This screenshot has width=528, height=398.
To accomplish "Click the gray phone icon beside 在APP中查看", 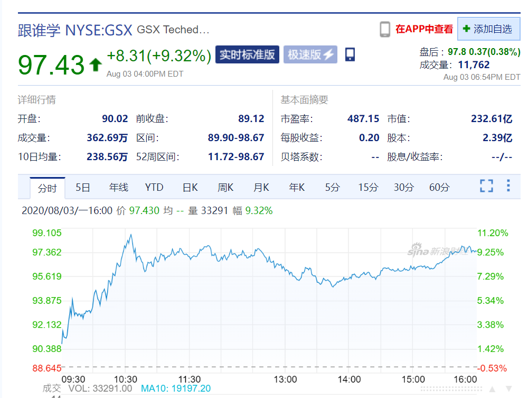I will pyautogui.click(x=385, y=30).
